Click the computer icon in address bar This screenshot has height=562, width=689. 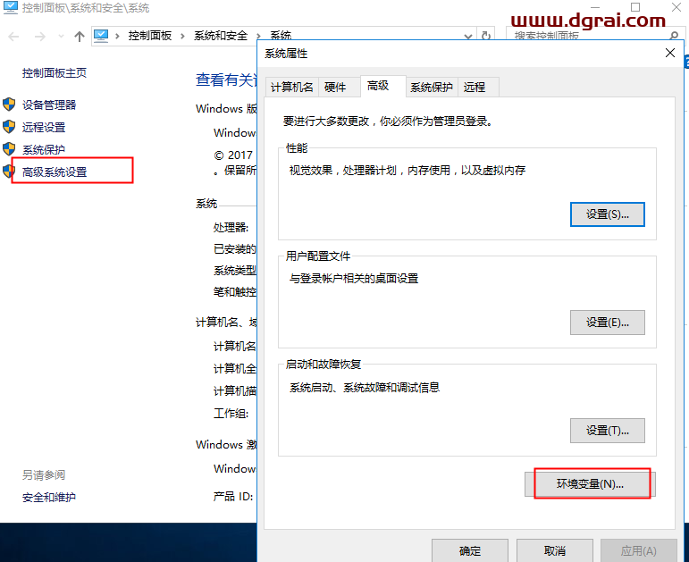[101, 36]
